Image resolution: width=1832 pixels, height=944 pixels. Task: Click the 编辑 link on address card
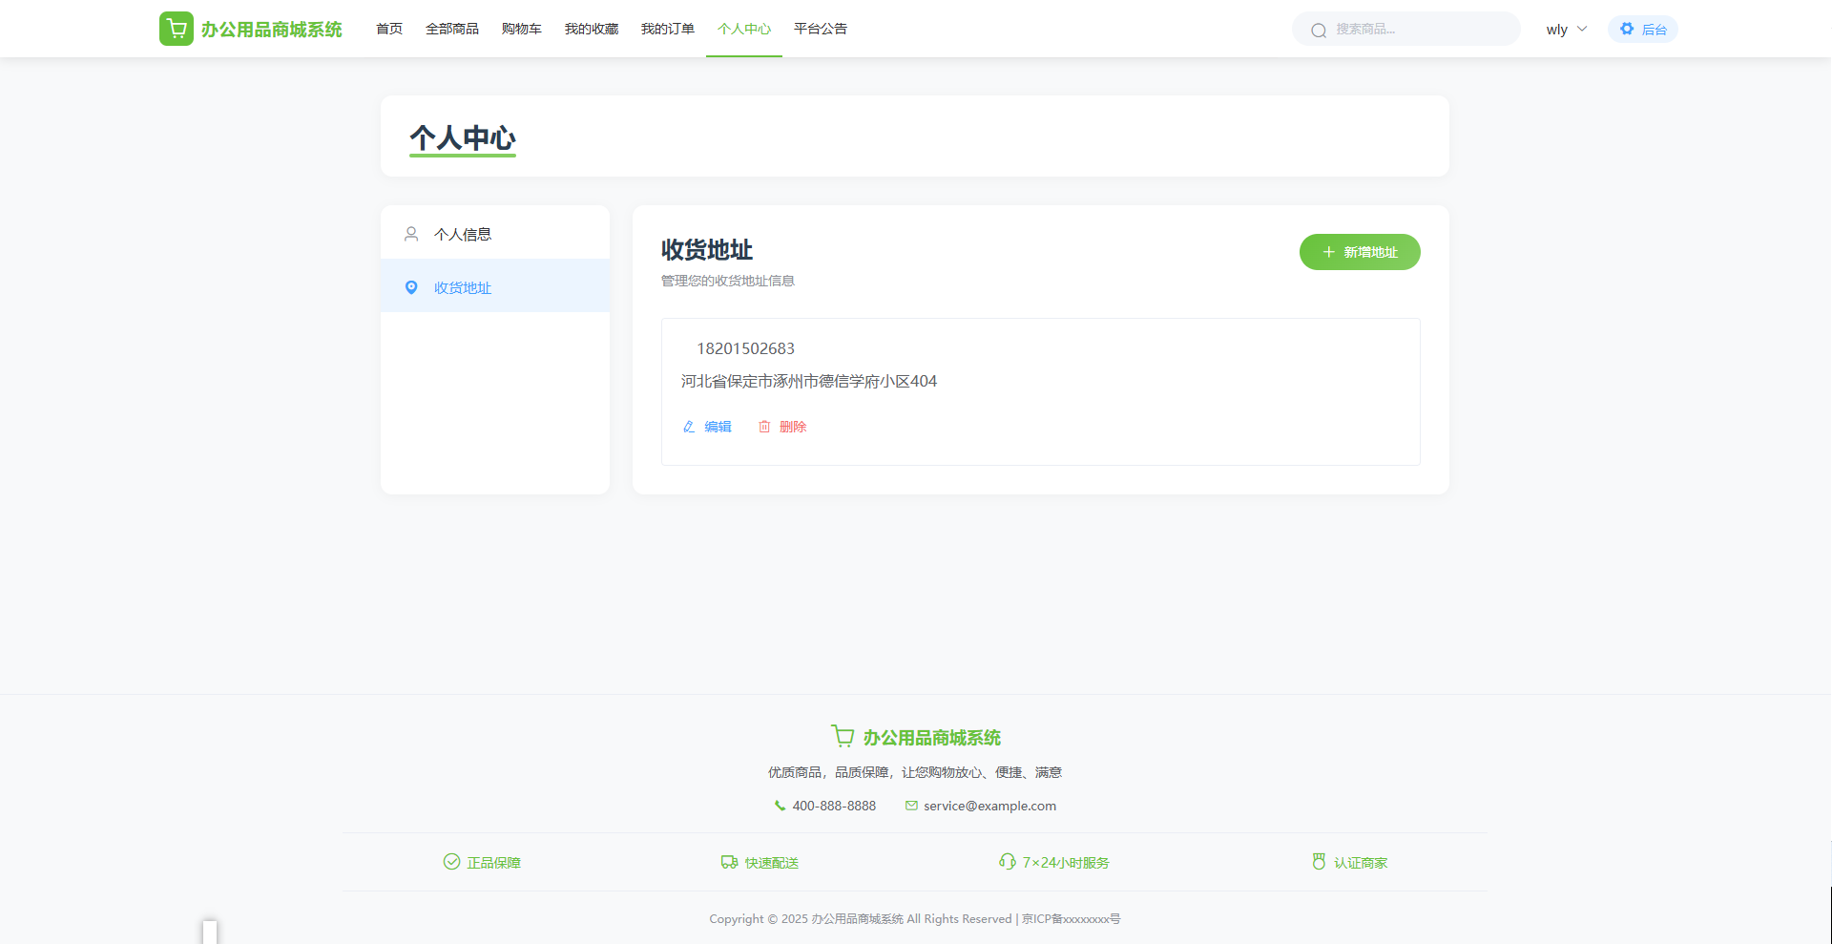click(x=718, y=427)
